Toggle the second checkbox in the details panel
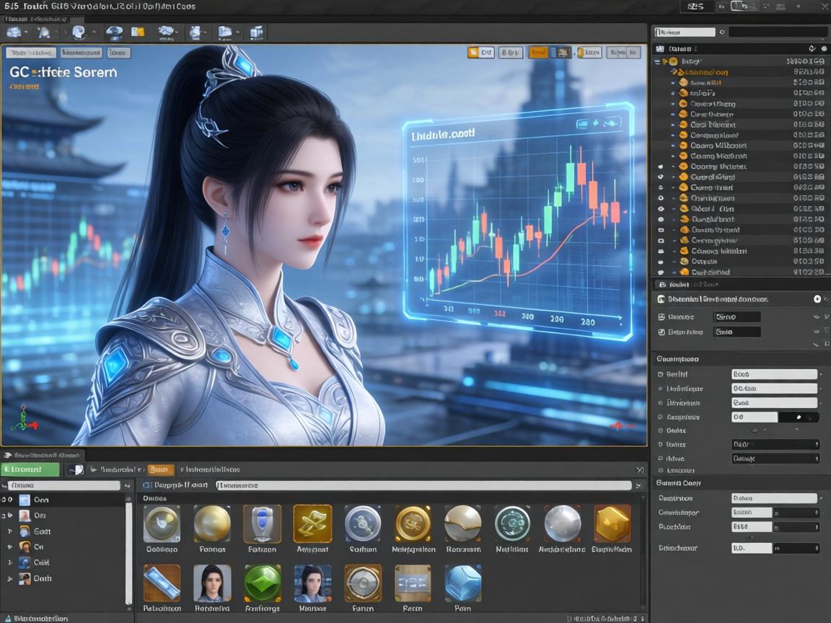The height and width of the screenshot is (623, 831). 661,332
